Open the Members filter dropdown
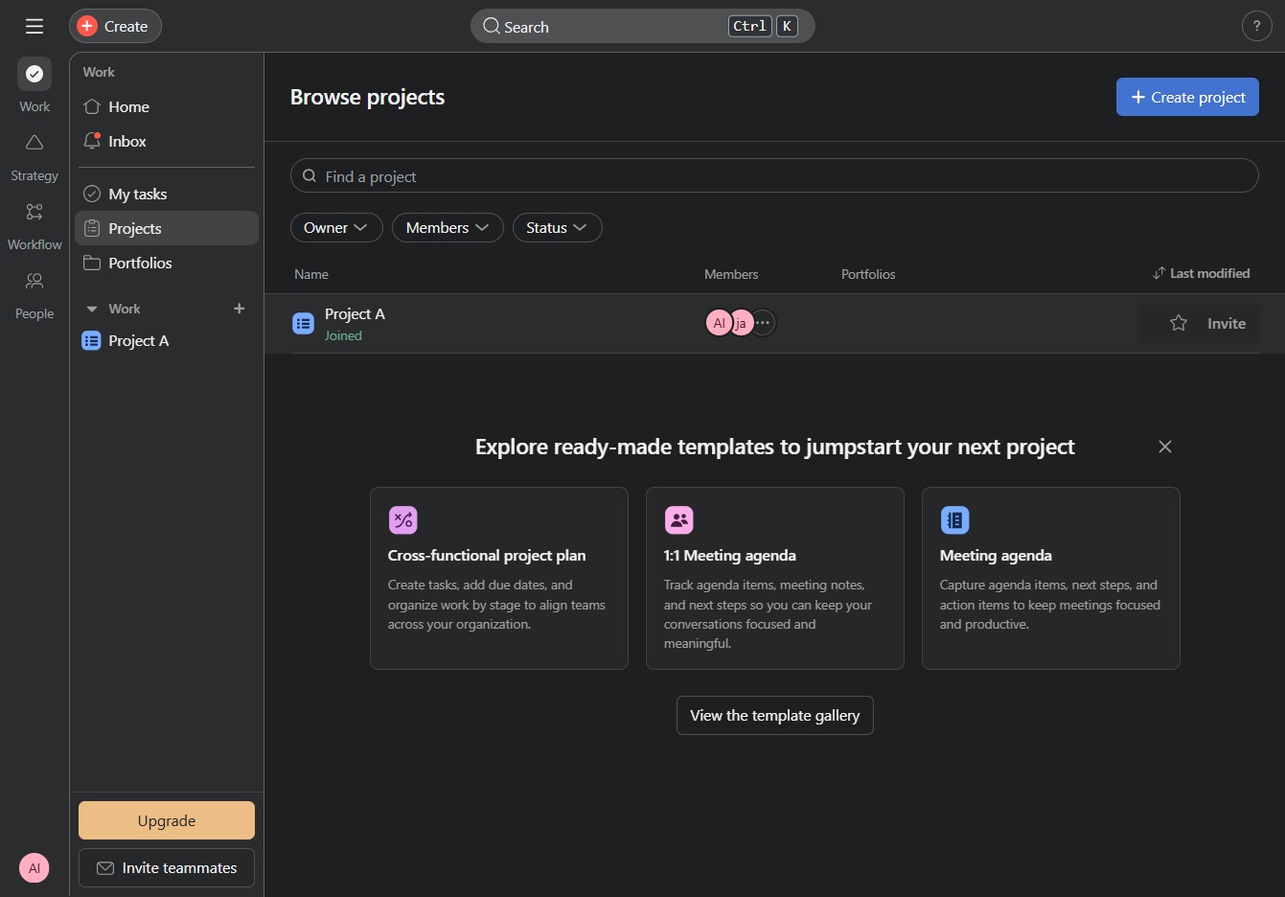Screen dimensions: 1285x897 pos(447,227)
